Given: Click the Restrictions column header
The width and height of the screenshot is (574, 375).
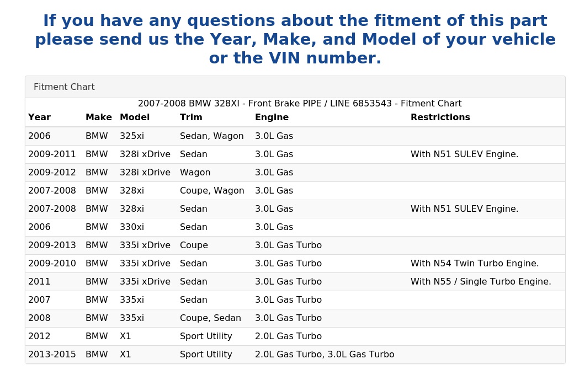Looking at the screenshot, I should click(440, 117).
